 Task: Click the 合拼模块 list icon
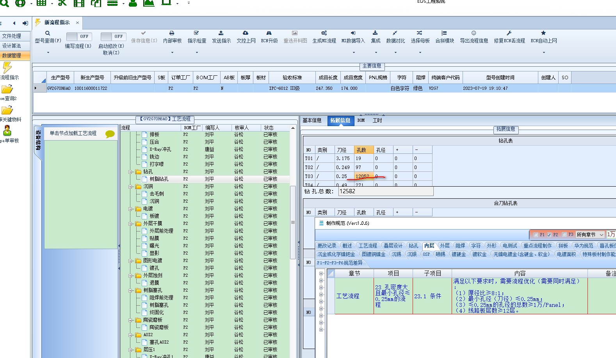point(444,33)
